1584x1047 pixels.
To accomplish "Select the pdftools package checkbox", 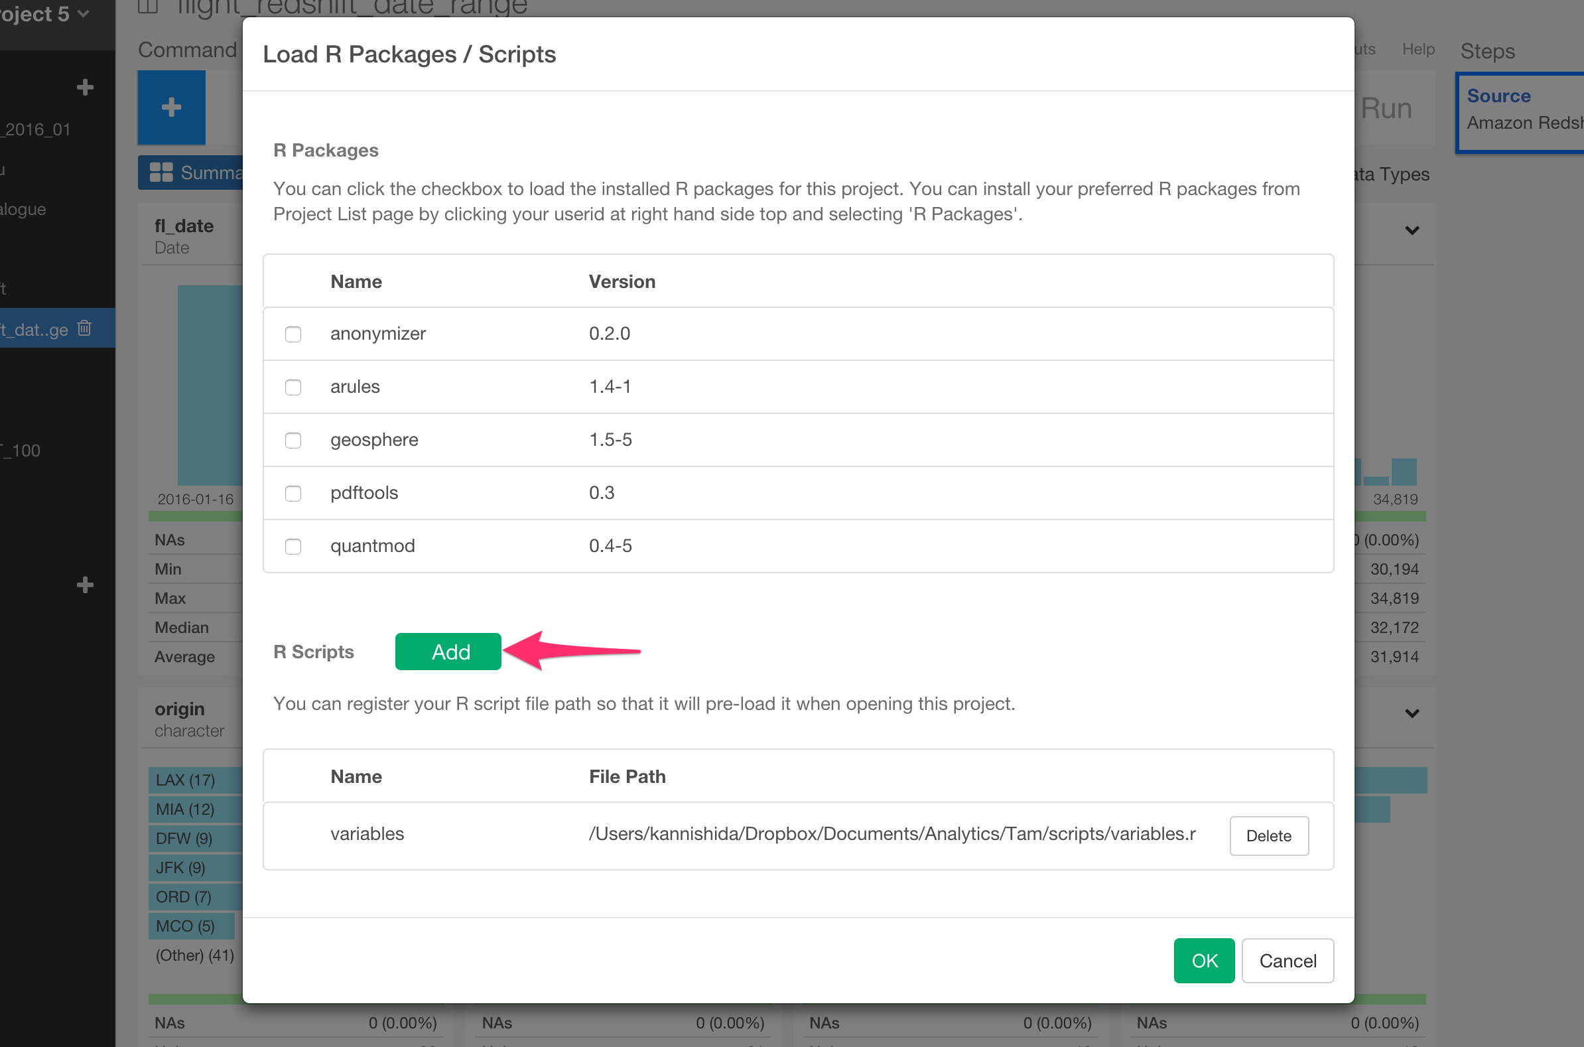I will click(x=293, y=494).
